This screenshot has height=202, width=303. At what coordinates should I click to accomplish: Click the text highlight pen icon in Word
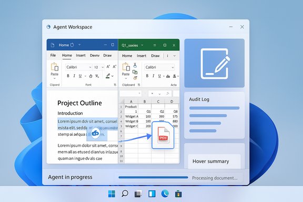(x=108, y=76)
